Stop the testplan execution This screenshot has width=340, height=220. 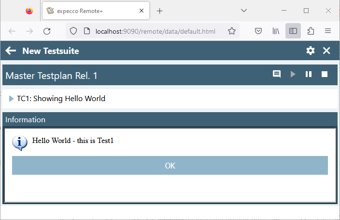pos(325,74)
